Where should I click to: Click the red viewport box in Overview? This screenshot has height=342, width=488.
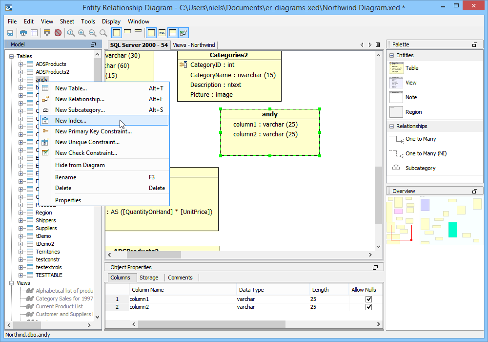click(401, 233)
